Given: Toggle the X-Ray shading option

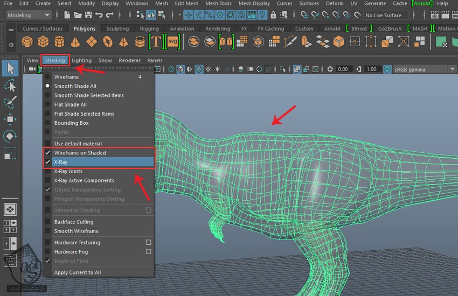Looking at the screenshot, I should point(60,162).
